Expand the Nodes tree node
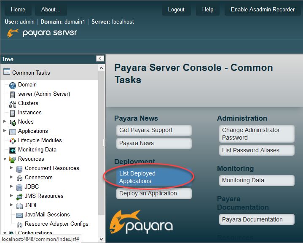This screenshot has width=303, height=243. [x=5, y=121]
